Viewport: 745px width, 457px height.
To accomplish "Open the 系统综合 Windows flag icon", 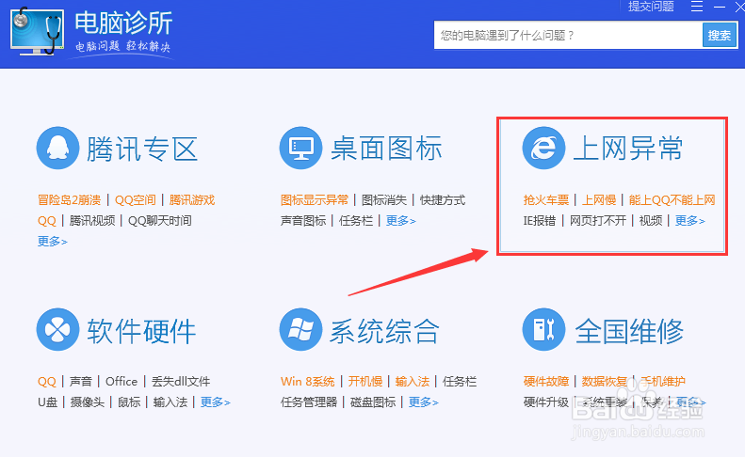I will coord(300,329).
